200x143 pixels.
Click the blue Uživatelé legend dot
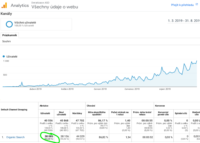(x=4, y=57)
